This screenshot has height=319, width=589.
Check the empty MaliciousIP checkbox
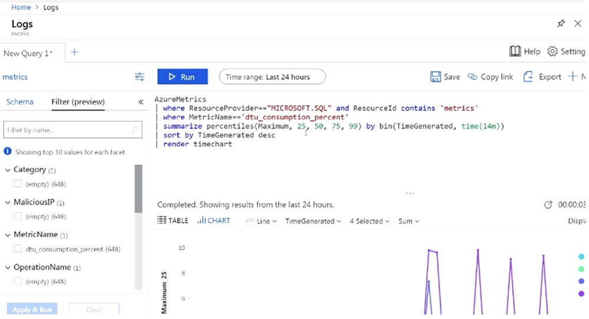coord(18,217)
